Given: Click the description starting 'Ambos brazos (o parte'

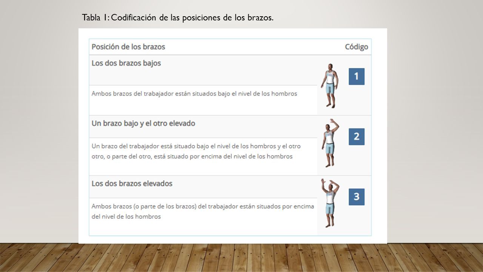Looking at the screenshot, I should [203, 212].
